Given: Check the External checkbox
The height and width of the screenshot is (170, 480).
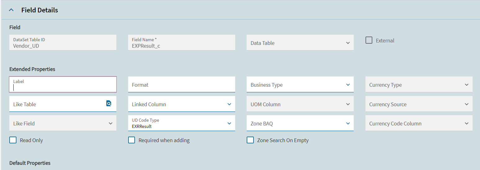Looking at the screenshot, I should (369, 40).
